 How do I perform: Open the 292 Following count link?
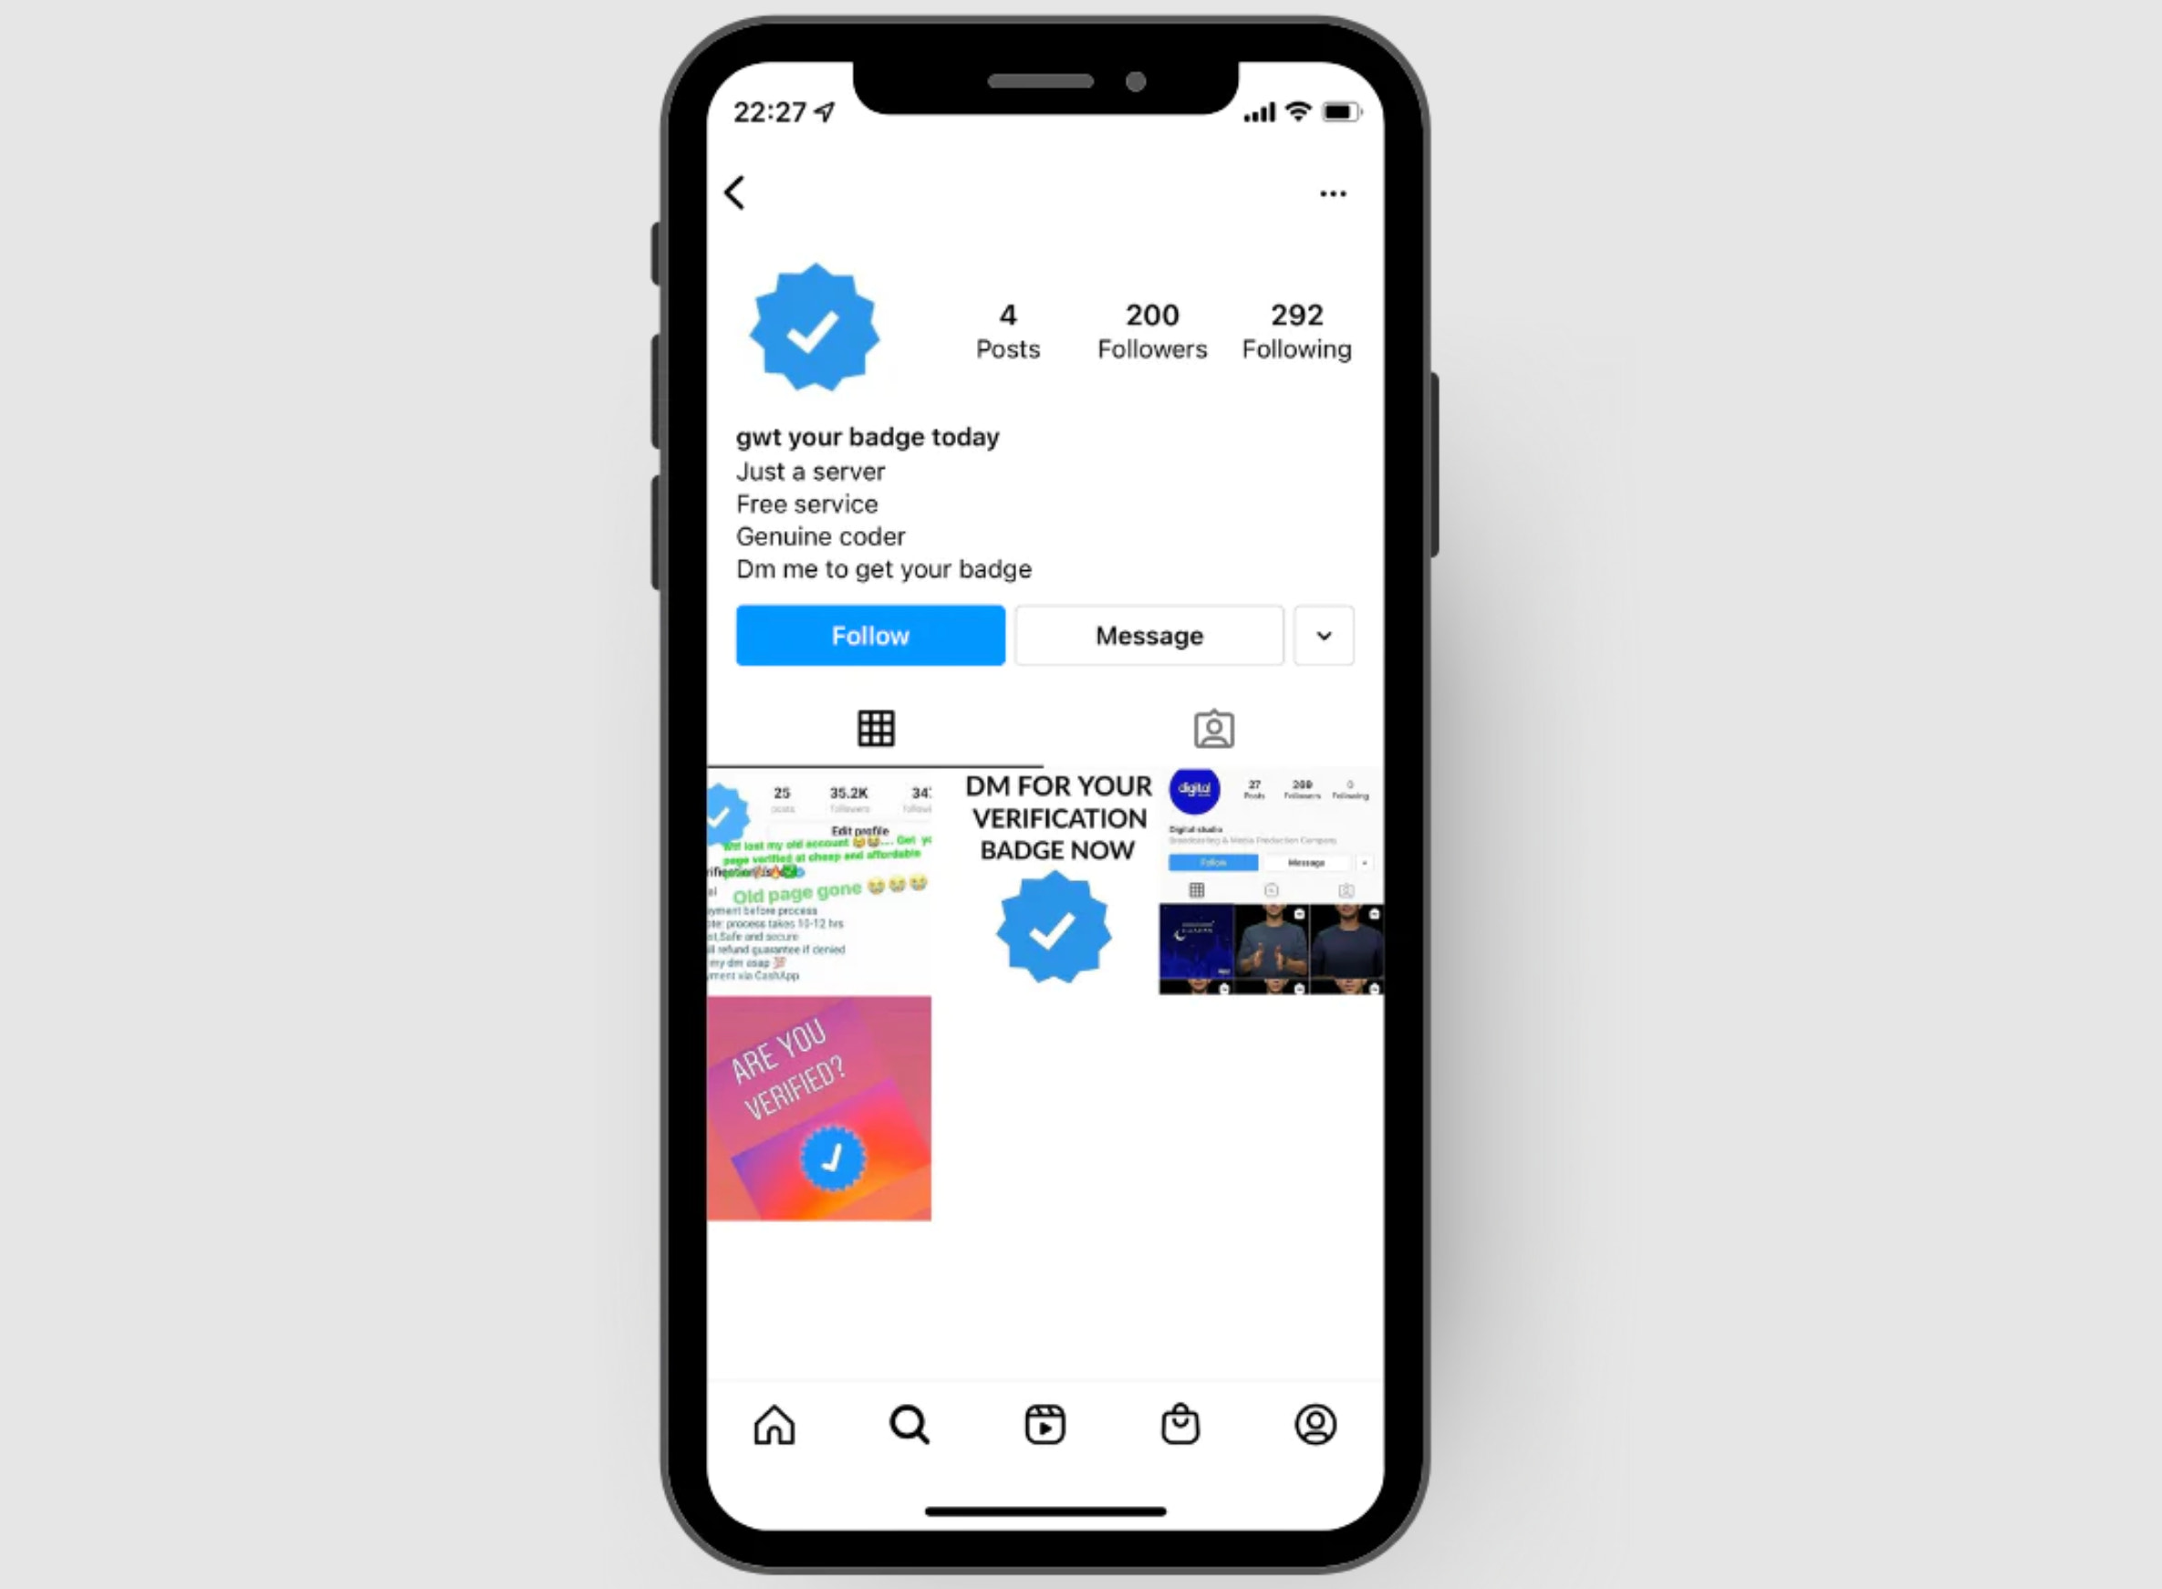(x=1296, y=329)
